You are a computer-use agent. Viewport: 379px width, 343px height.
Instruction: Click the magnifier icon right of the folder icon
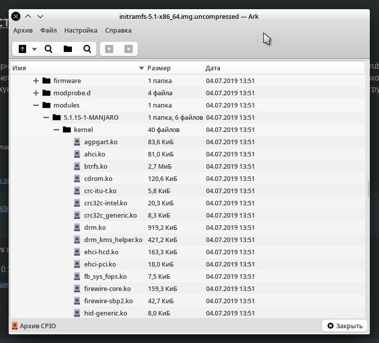[87, 49]
